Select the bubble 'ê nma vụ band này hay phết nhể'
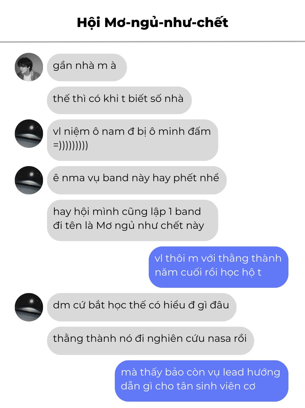 pyautogui.click(x=137, y=180)
